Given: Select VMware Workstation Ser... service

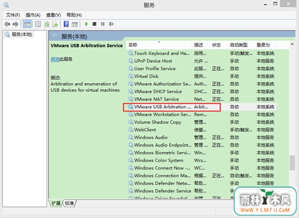Looking at the screenshot, I should click(201, 114).
